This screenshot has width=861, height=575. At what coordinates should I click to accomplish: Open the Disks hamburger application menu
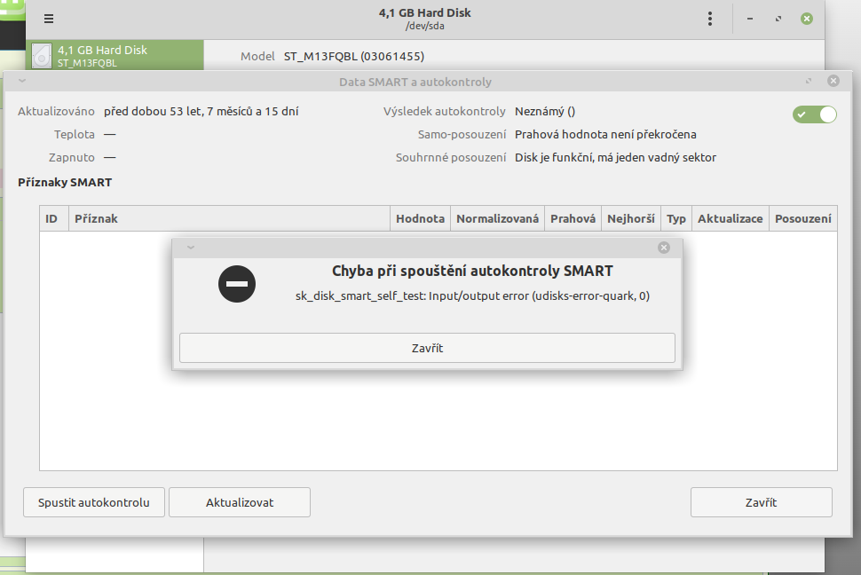click(x=48, y=19)
